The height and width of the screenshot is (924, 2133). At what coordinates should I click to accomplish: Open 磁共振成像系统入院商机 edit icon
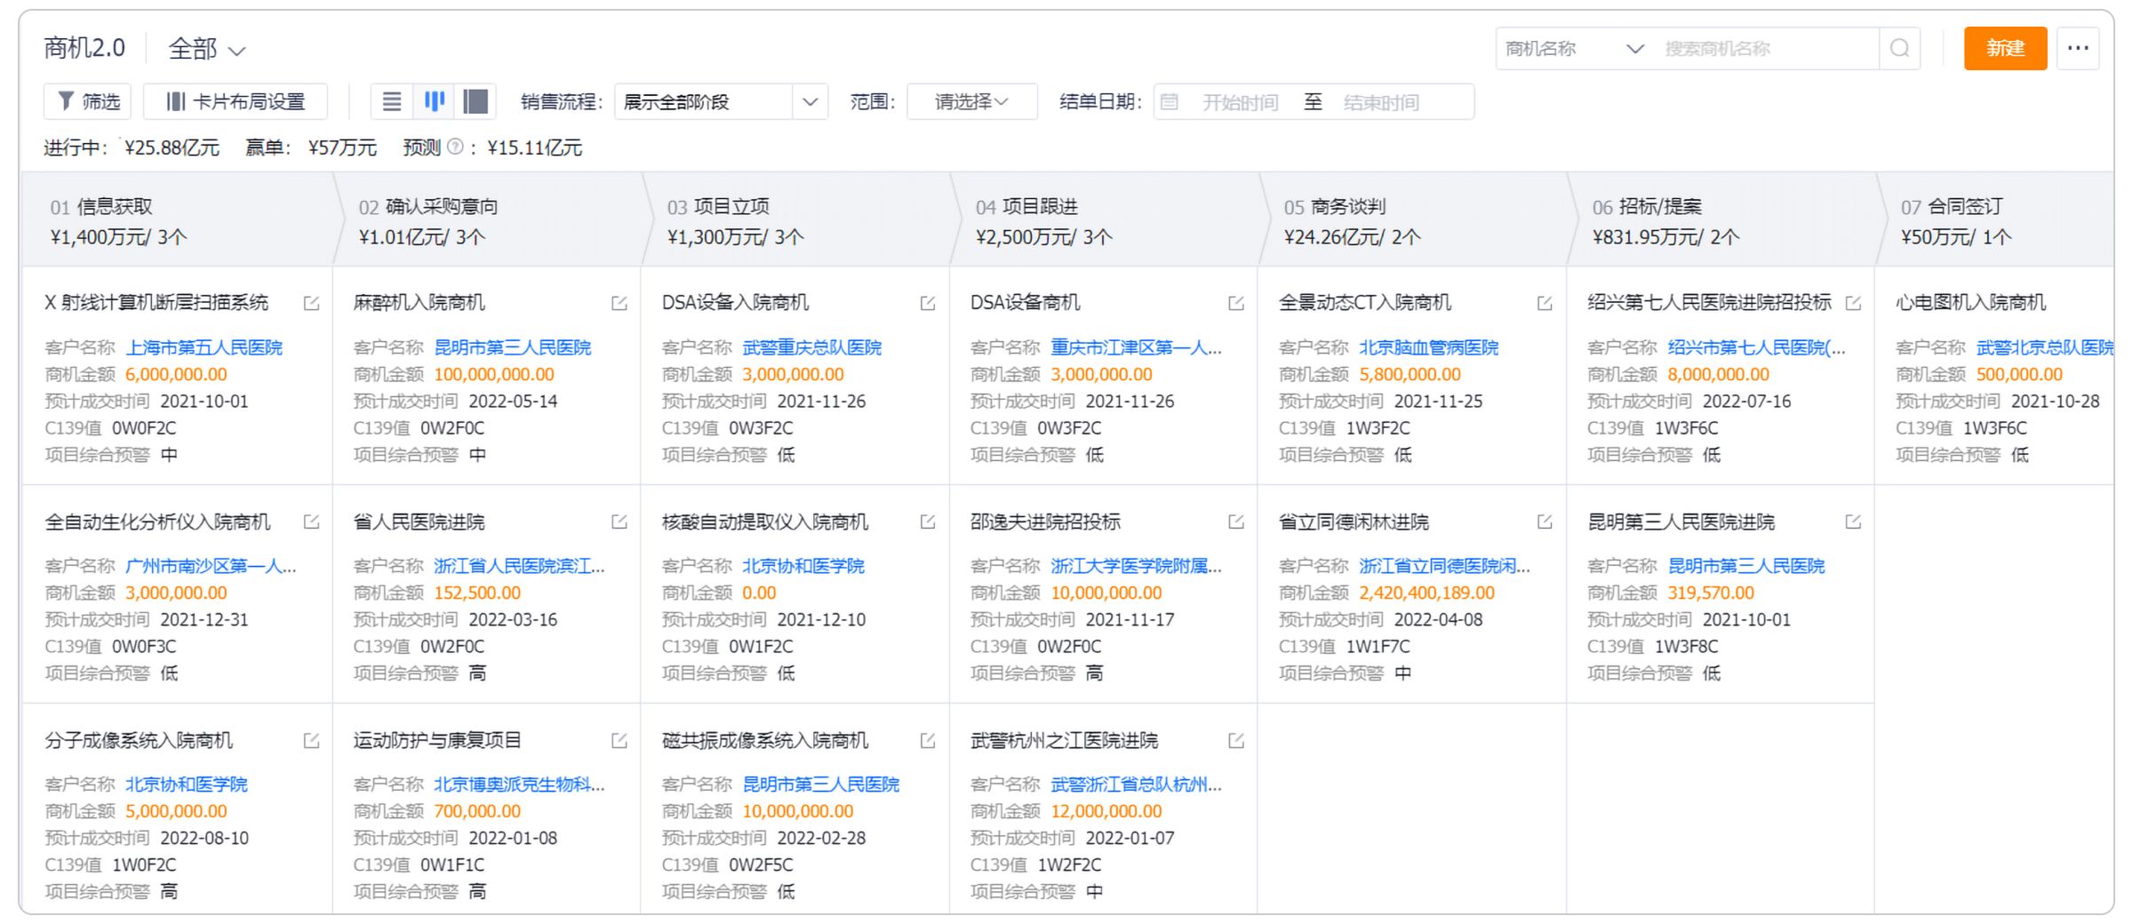[x=928, y=740]
